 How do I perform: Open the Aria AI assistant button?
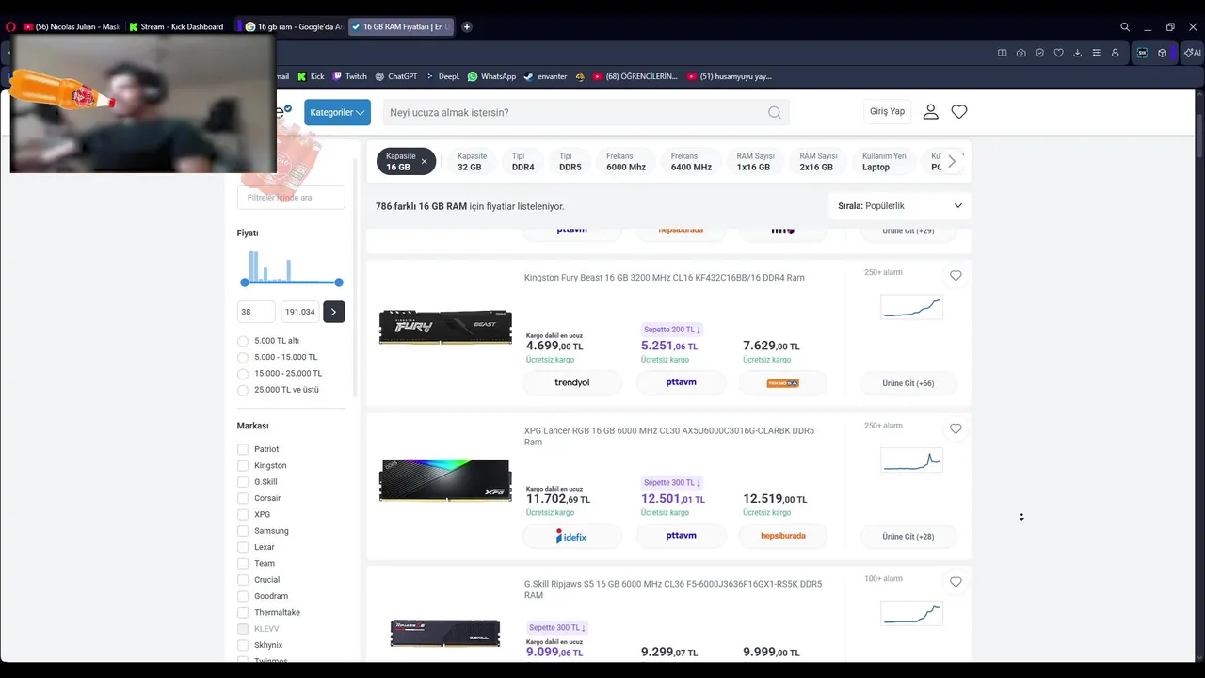pyautogui.click(x=1192, y=53)
